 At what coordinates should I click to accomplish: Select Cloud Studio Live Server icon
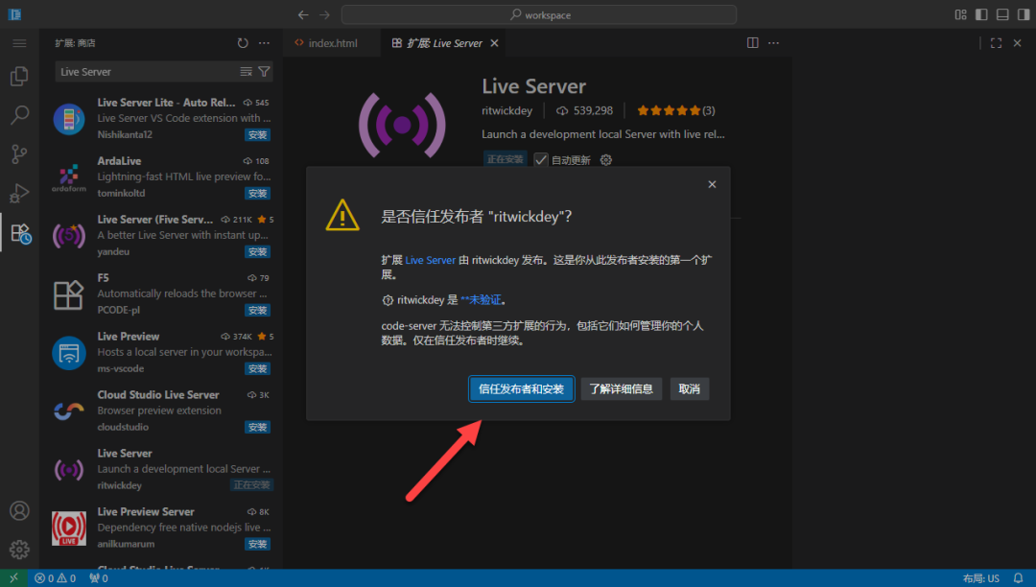click(x=69, y=411)
